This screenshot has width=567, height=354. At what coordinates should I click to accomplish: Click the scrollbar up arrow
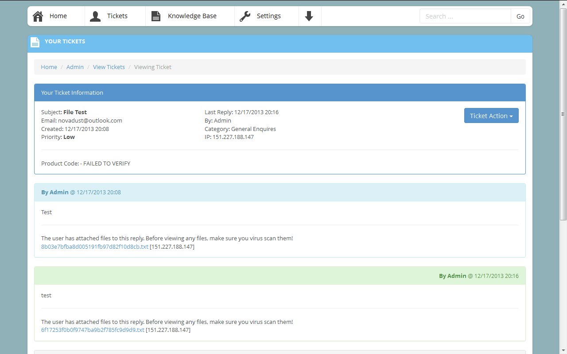[563, 4]
